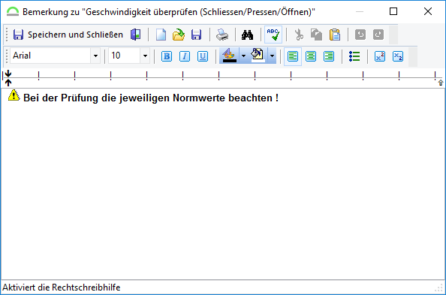This screenshot has width=446, height=295.
Task: Copy selection with copy icon
Action: (x=316, y=35)
